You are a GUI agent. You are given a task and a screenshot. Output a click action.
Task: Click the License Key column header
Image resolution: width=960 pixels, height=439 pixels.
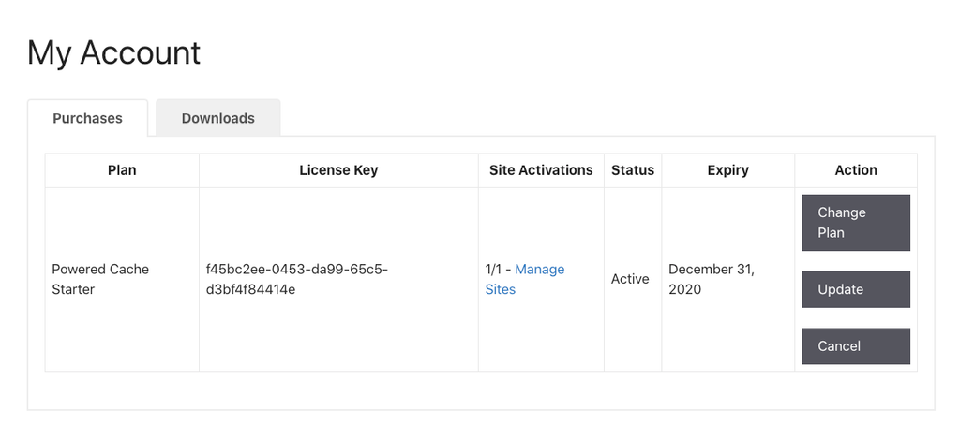pos(338,170)
